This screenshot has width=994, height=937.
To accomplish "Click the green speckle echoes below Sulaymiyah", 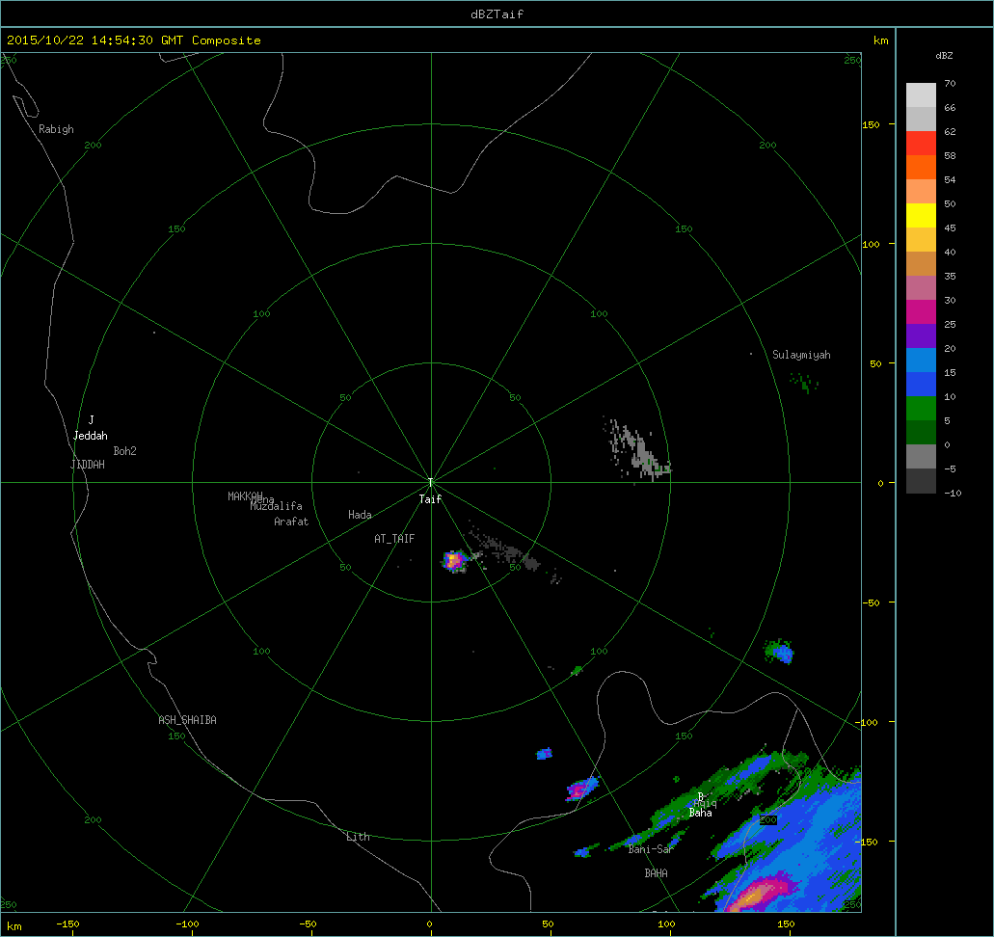I will pos(804,383).
